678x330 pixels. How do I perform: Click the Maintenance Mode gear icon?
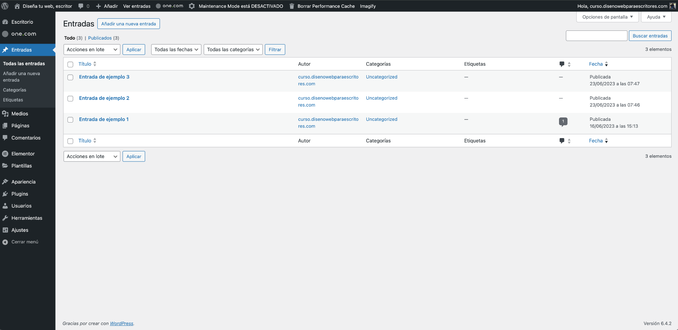coord(192,6)
